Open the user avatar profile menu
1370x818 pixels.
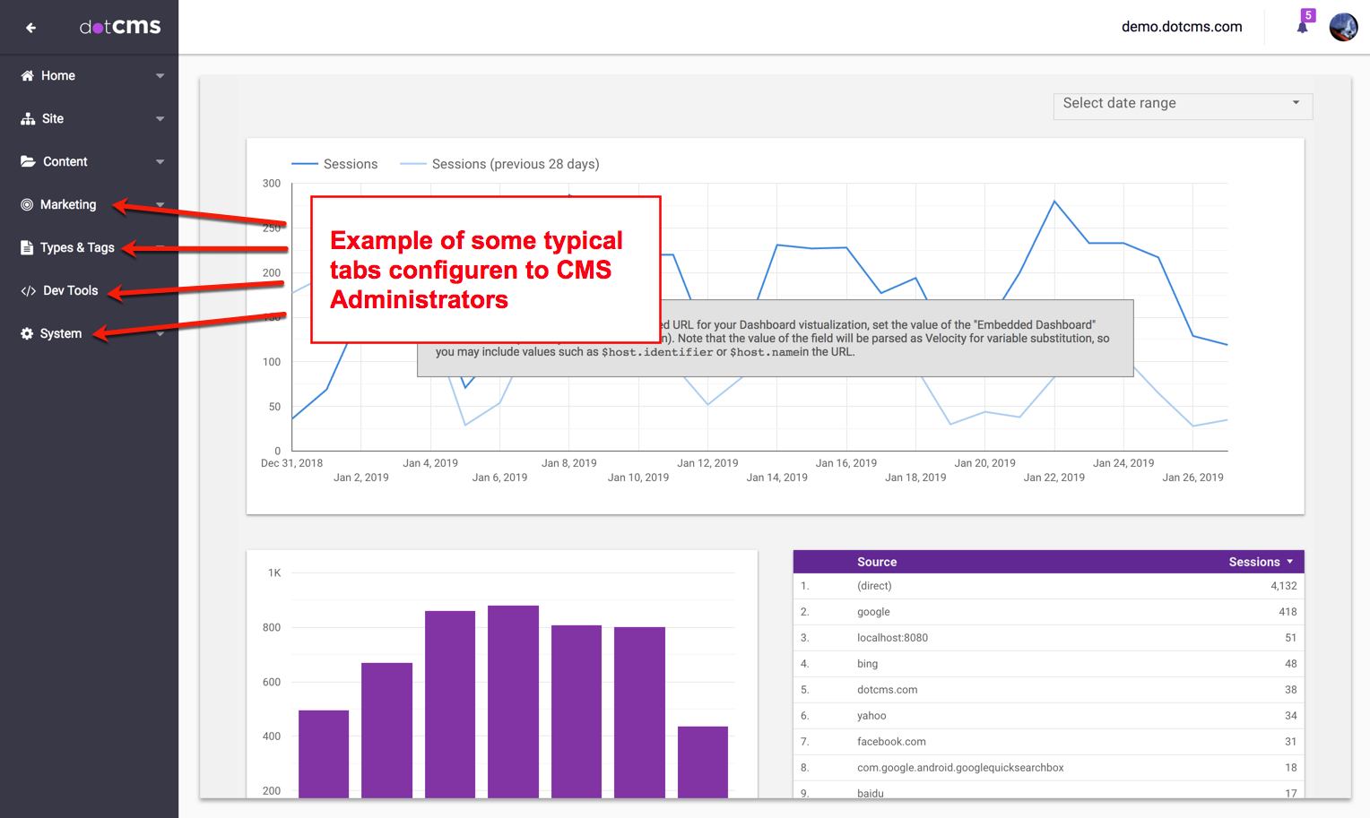tap(1342, 27)
